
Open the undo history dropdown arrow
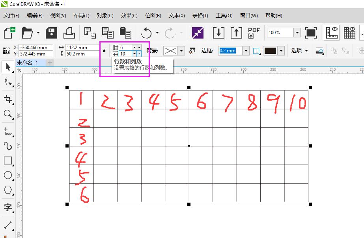[x=157, y=33]
